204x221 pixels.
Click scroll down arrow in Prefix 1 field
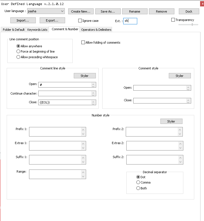click(x=83, y=134)
